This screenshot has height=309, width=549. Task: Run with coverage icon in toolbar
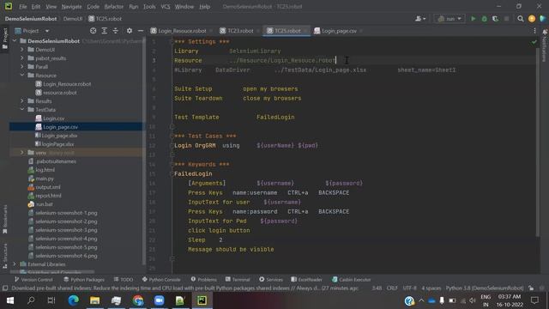[x=496, y=19]
